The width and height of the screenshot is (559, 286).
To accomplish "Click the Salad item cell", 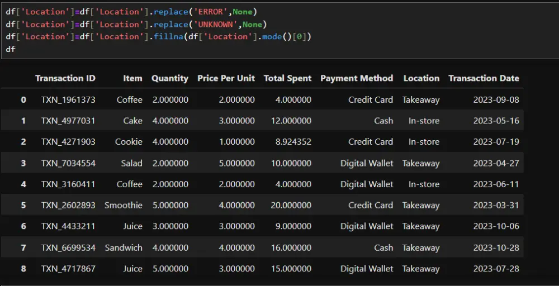I will point(131,163).
